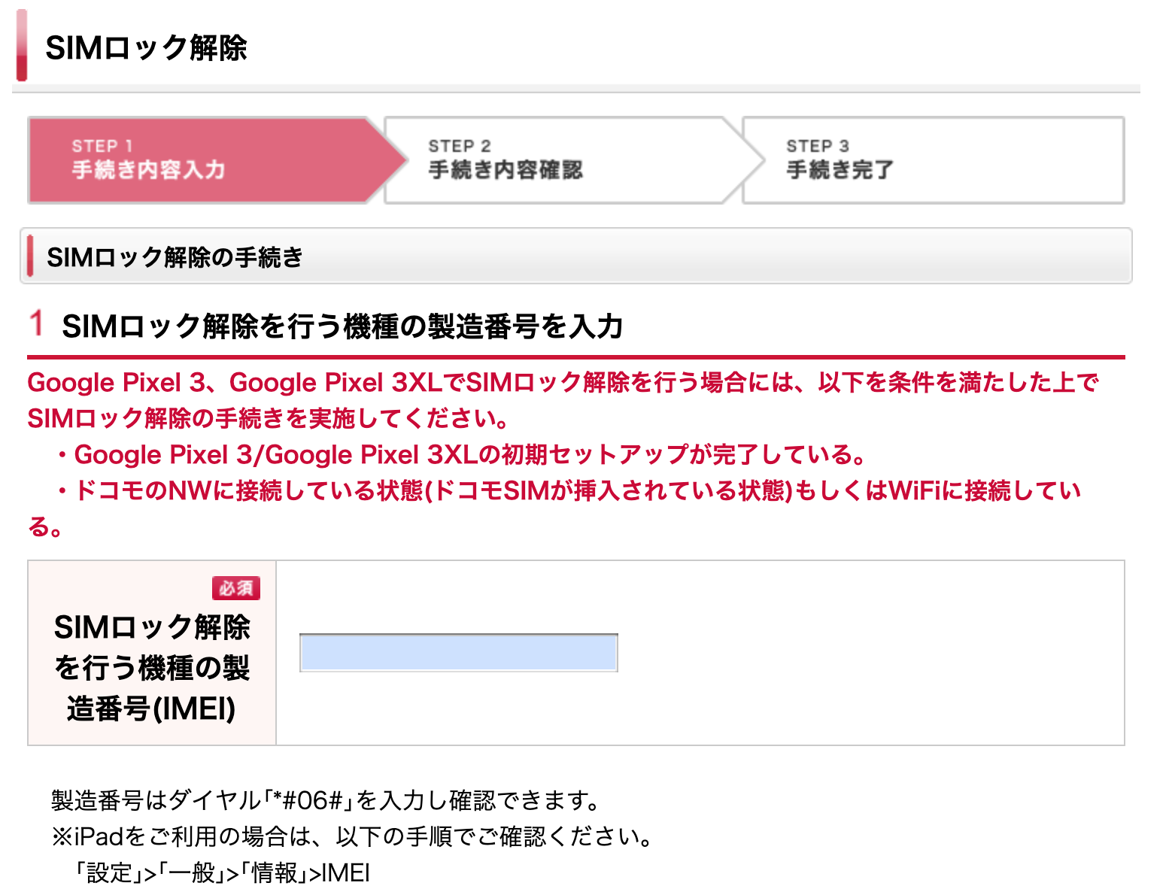Viewport: 1169px width, 895px height.
Task: Click the 手続きを実施してください warning line
Action: [x=268, y=418]
